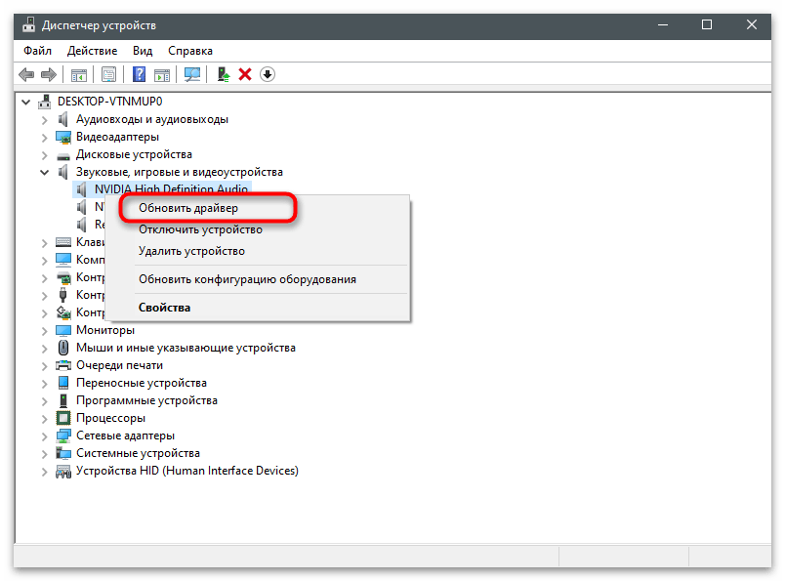Expand the Сетевые адаптеры category
Screen dimensions: 785x581
[45, 436]
